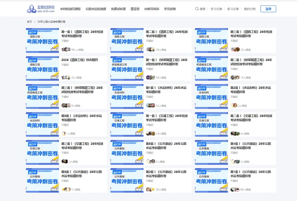This screenshot has height=201, width=297.
Task: Go to 首页 breadcrumb link
Action: click(x=29, y=22)
